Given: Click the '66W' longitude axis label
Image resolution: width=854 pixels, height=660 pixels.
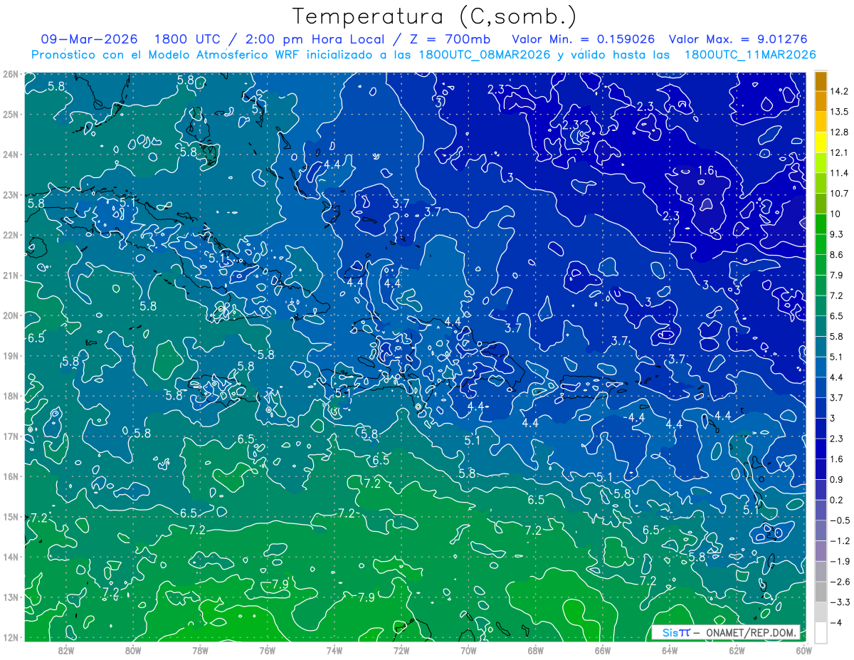Looking at the screenshot, I should pos(602,650).
